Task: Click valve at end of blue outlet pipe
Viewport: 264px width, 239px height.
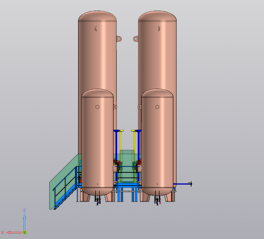Action: 190,184
